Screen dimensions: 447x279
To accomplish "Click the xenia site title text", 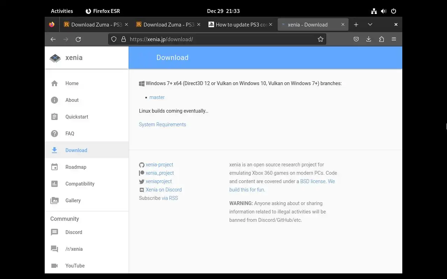I will point(74,58).
